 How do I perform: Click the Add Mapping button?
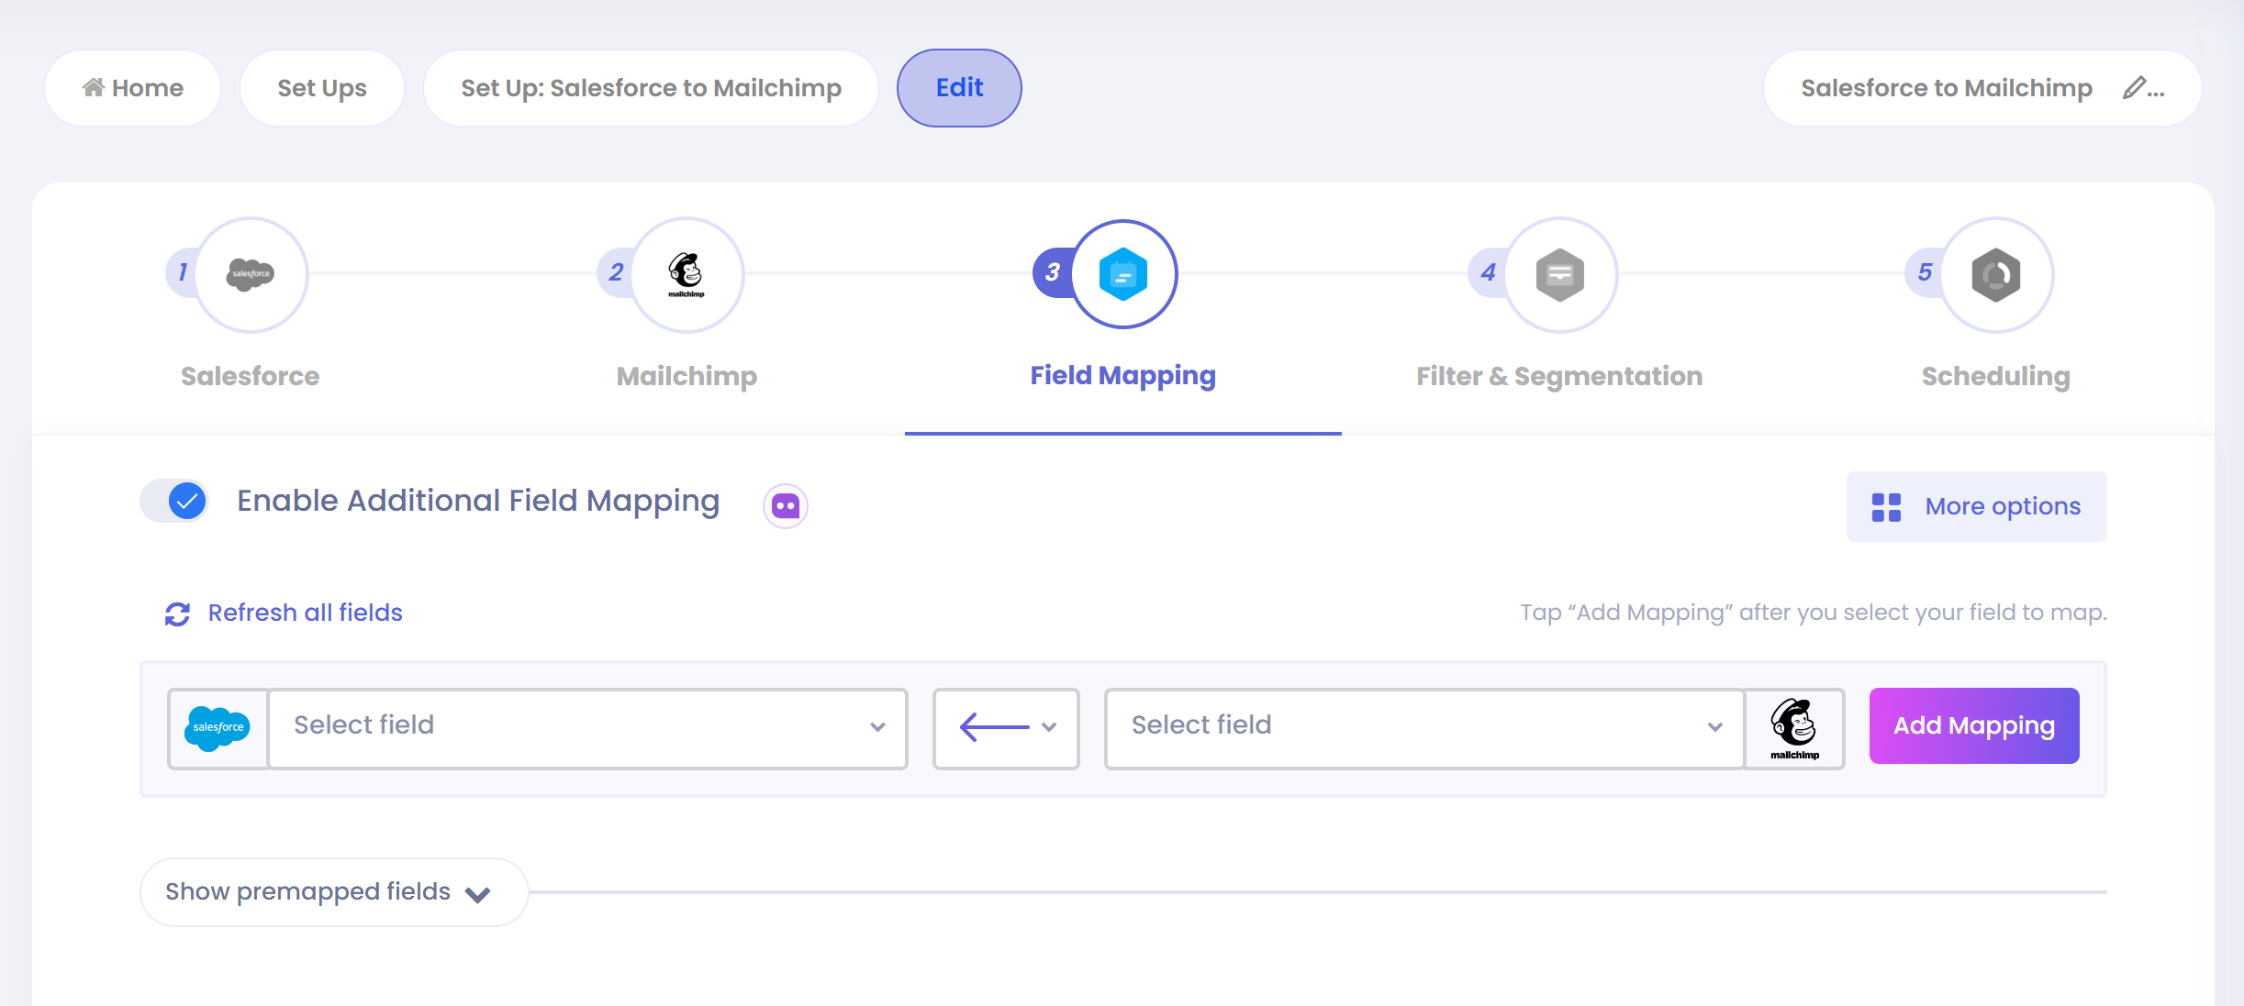[1974, 725]
